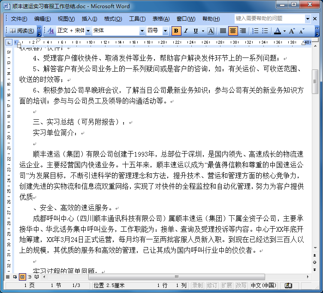Open the 帮助(H) menu
The width and height of the screenshot is (323, 293).
(x=211, y=19)
